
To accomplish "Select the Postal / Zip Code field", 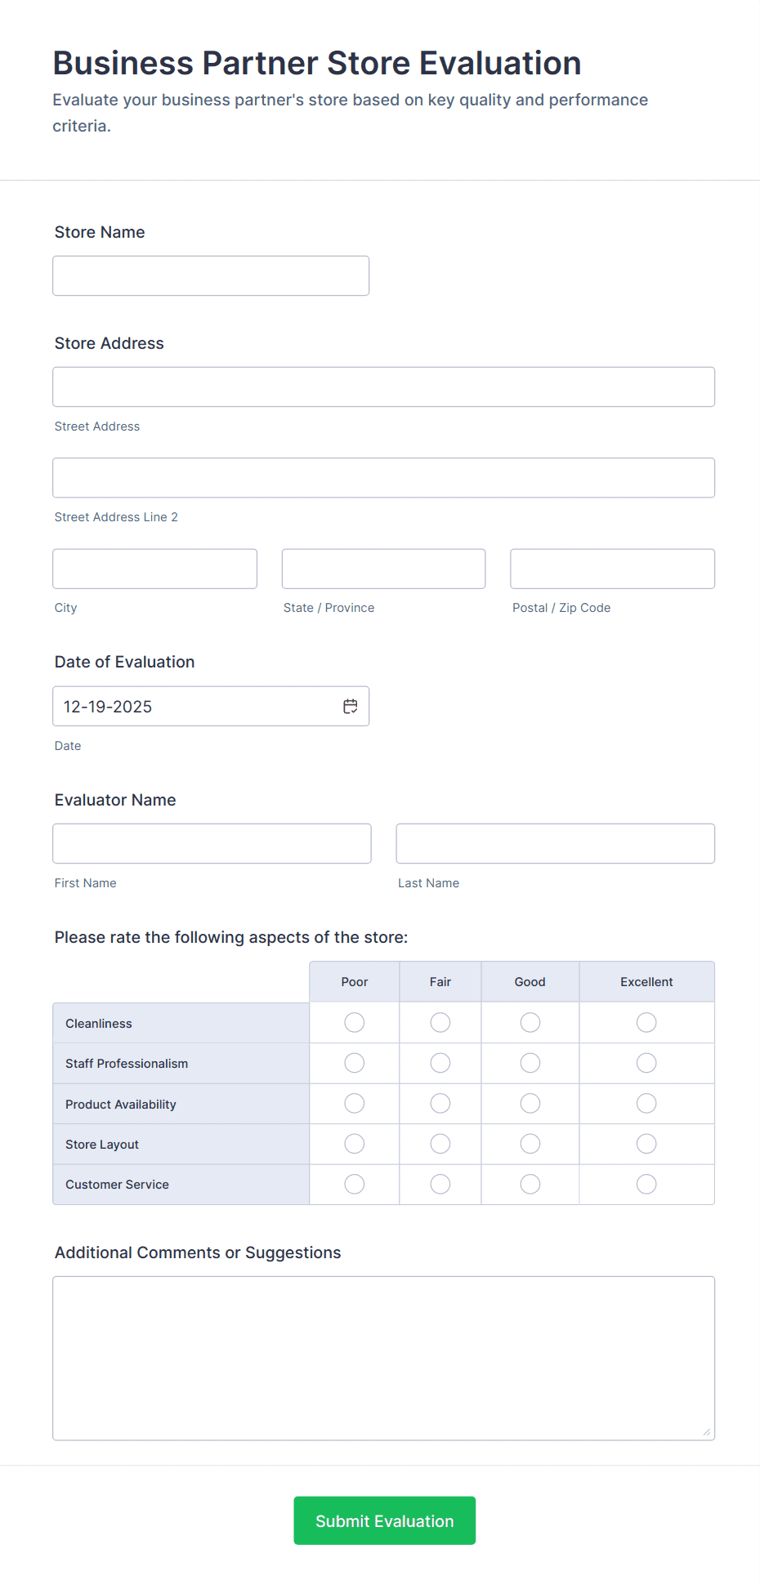I will (x=611, y=568).
